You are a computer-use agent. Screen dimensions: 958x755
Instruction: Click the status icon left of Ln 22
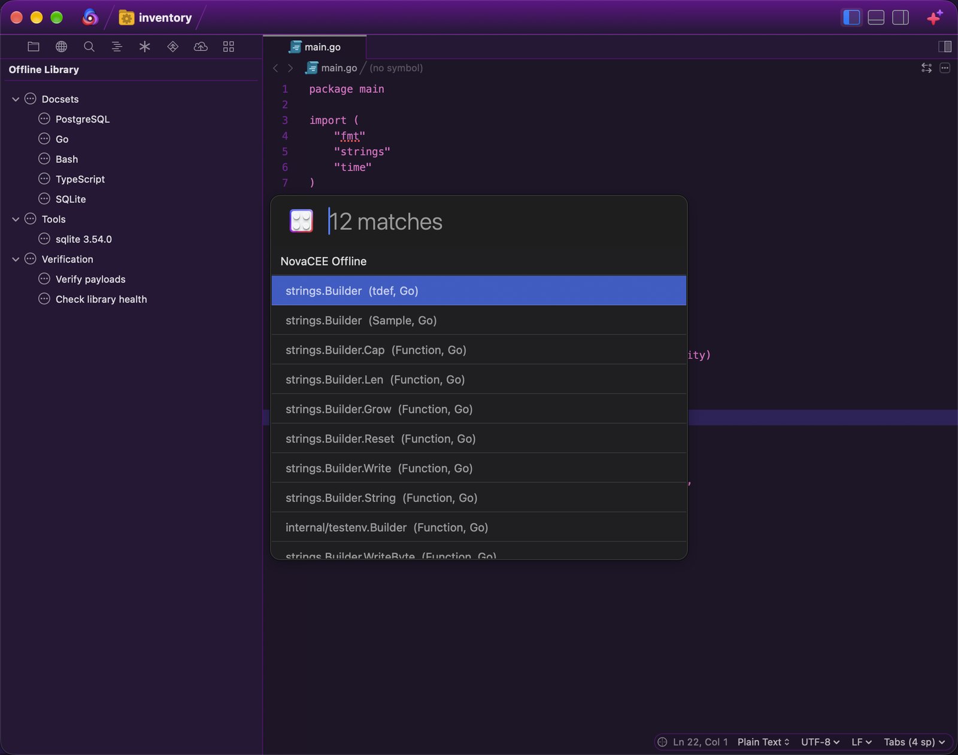click(662, 742)
